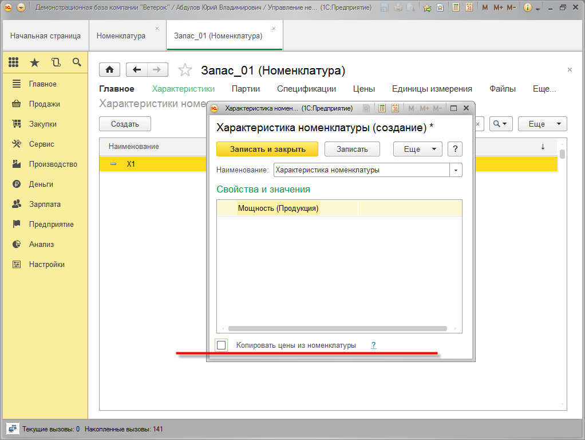585x440 pixels.
Task: Open calculator icon in the dialog title bar
Action: [x=382, y=108]
